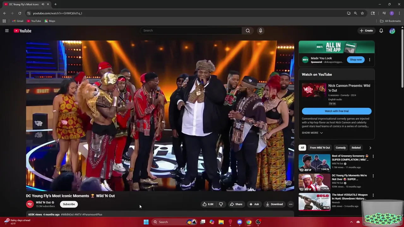Click the page vertical scrollbar

point(402,58)
